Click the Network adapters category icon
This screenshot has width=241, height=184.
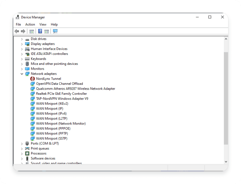(27, 74)
